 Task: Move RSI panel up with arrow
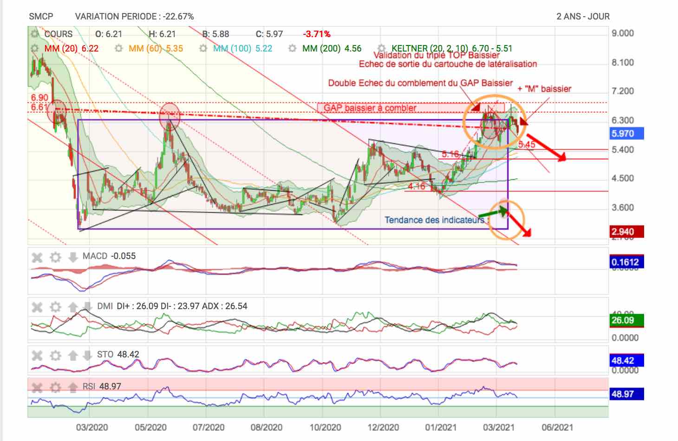pos(73,387)
